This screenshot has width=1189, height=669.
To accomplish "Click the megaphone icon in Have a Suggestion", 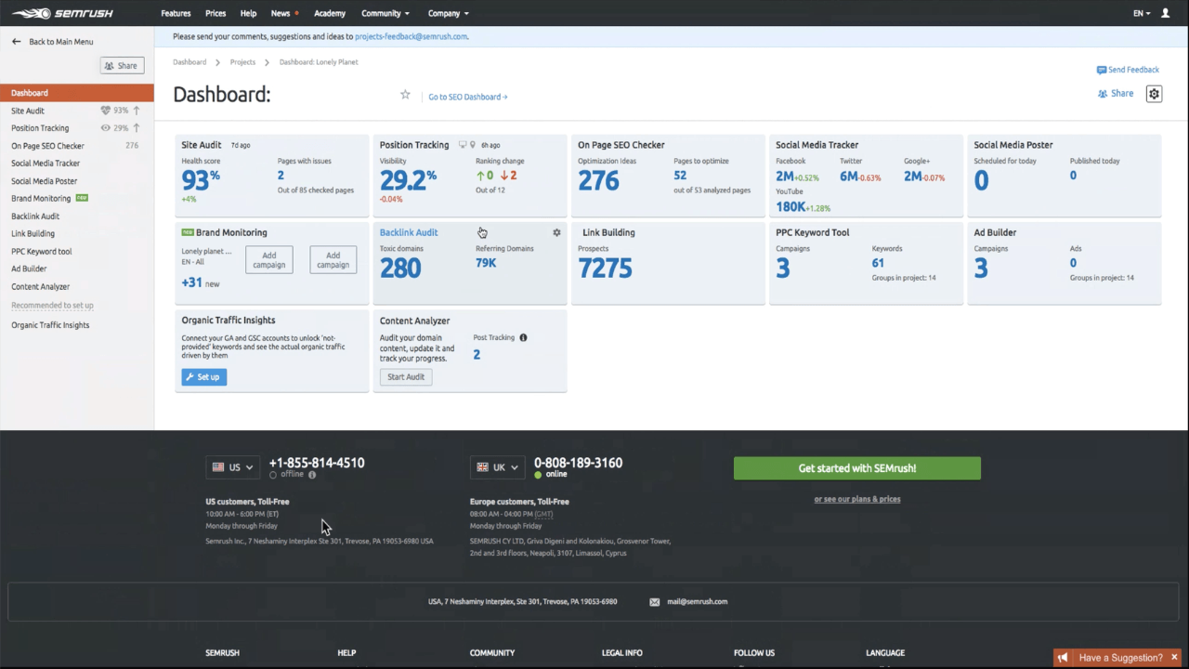I will (x=1064, y=658).
